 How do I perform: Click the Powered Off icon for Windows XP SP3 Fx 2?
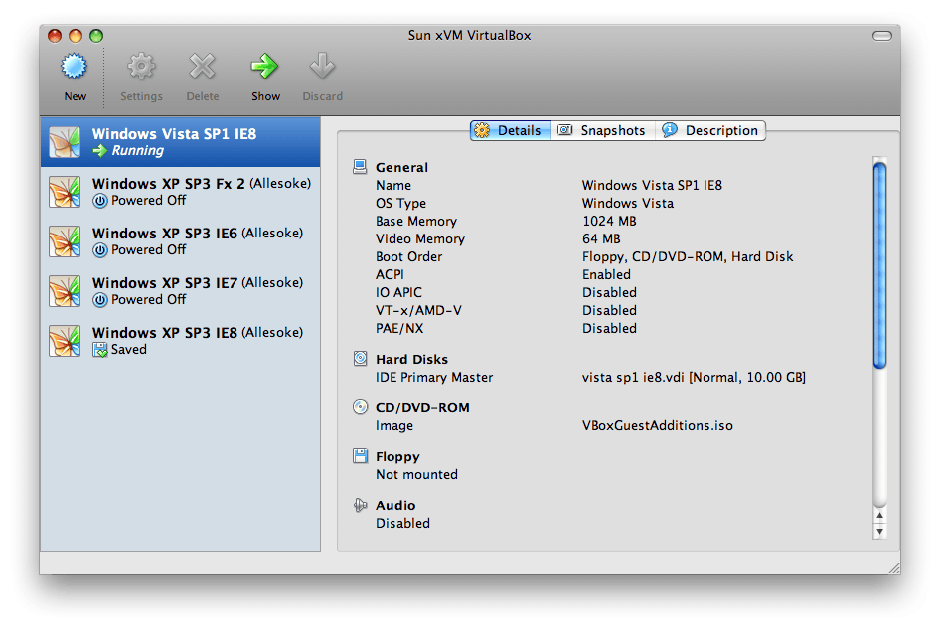101,200
